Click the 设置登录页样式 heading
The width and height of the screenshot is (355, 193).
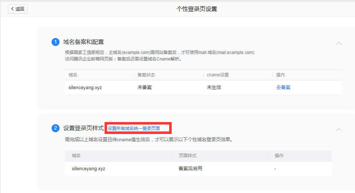[x=83, y=128]
